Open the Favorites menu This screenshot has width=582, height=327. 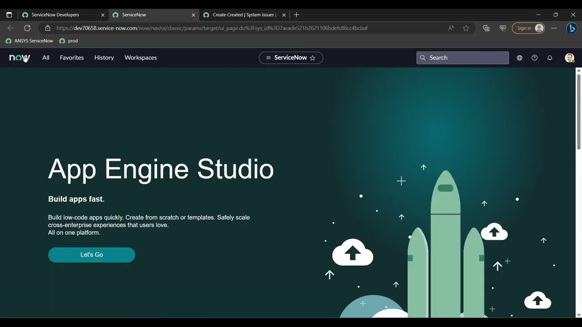pyautogui.click(x=72, y=58)
